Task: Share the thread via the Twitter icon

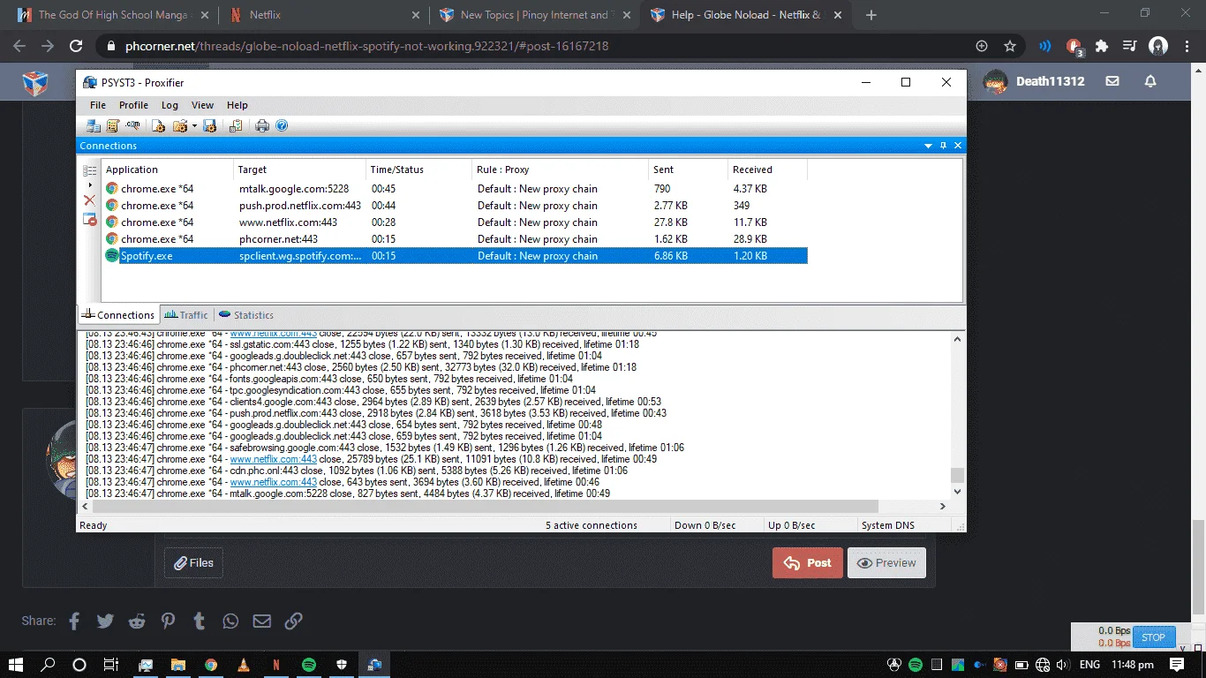Action: click(105, 621)
